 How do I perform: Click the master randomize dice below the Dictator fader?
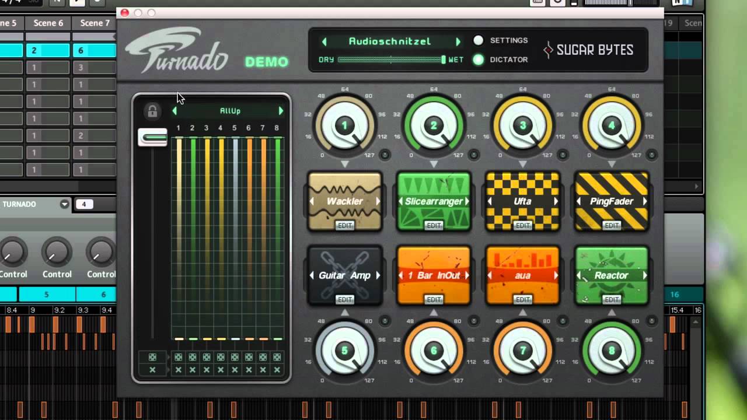click(152, 357)
